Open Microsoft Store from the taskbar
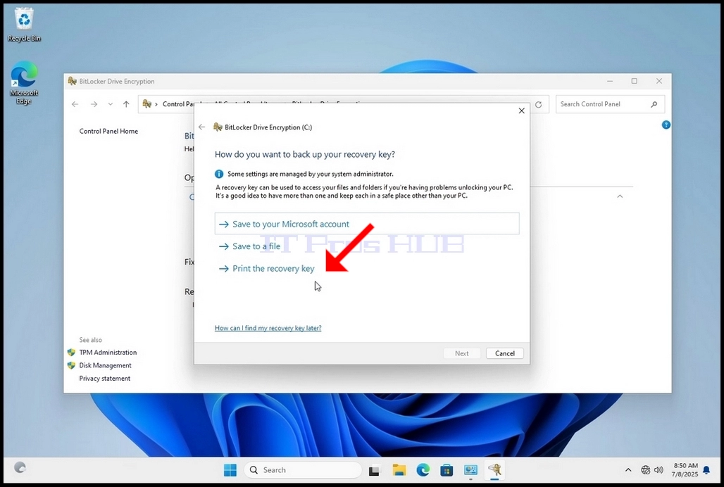This screenshot has width=724, height=487. [447, 470]
